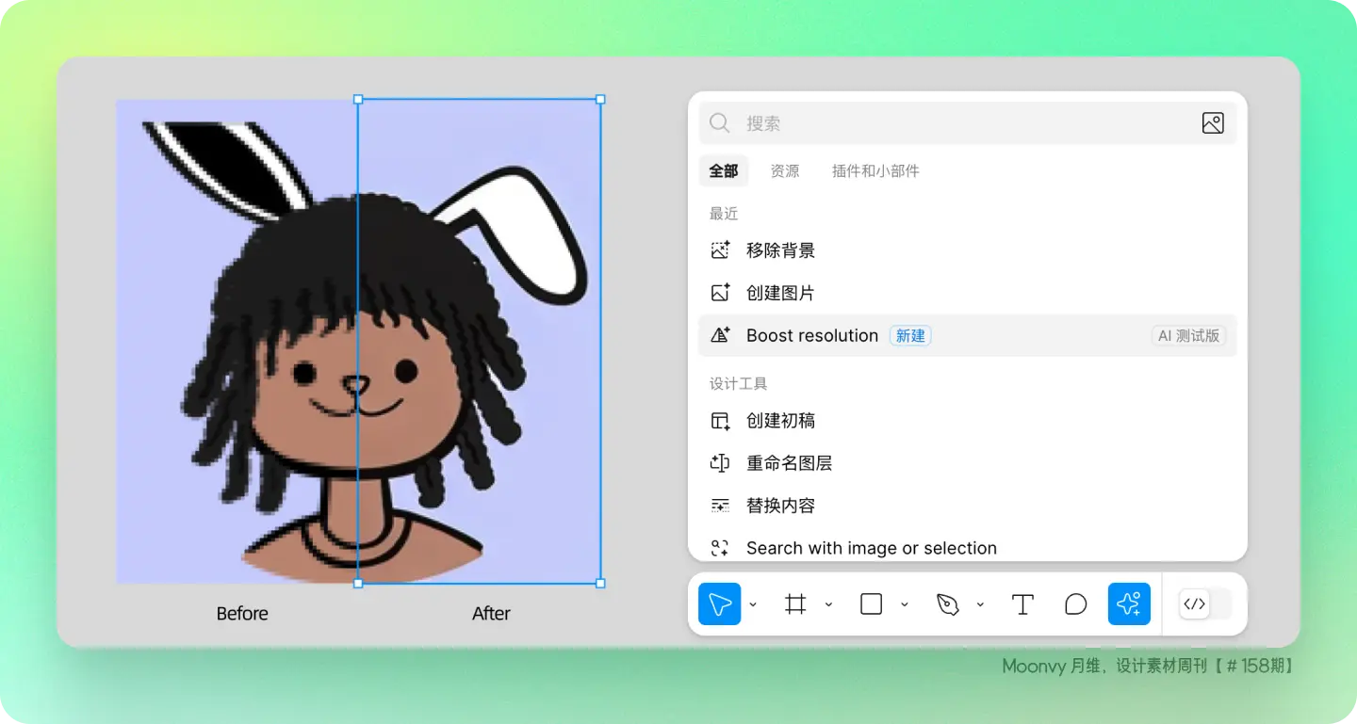Open the AI Actions sparkle tool
This screenshot has height=724, width=1357.
click(x=1129, y=604)
